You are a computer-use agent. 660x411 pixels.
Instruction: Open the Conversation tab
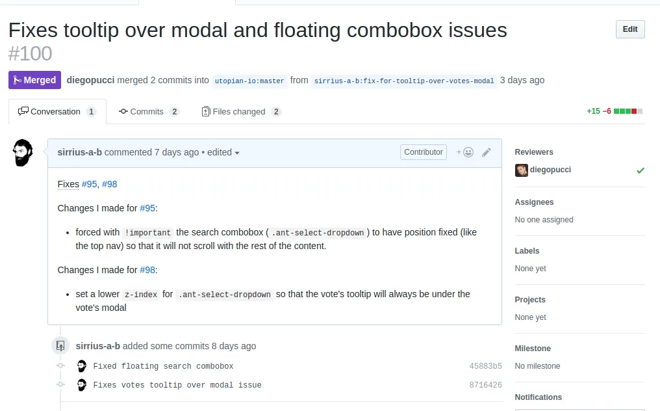pos(57,112)
